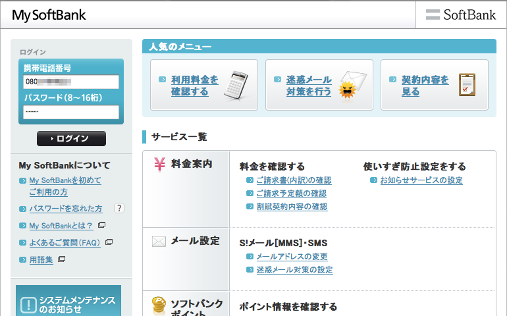Click the black ログイン login button
The width and height of the screenshot is (507, 316).
coord(71,138)
